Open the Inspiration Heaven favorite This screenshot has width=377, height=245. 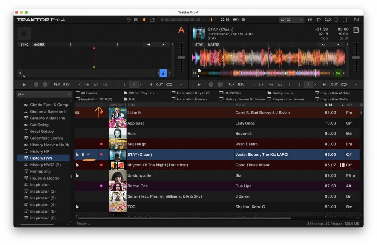click(189, 99)
